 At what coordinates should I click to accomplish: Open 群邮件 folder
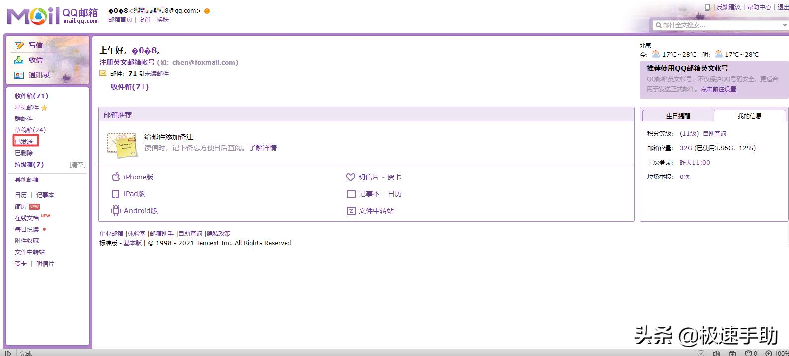click(24, 119)
